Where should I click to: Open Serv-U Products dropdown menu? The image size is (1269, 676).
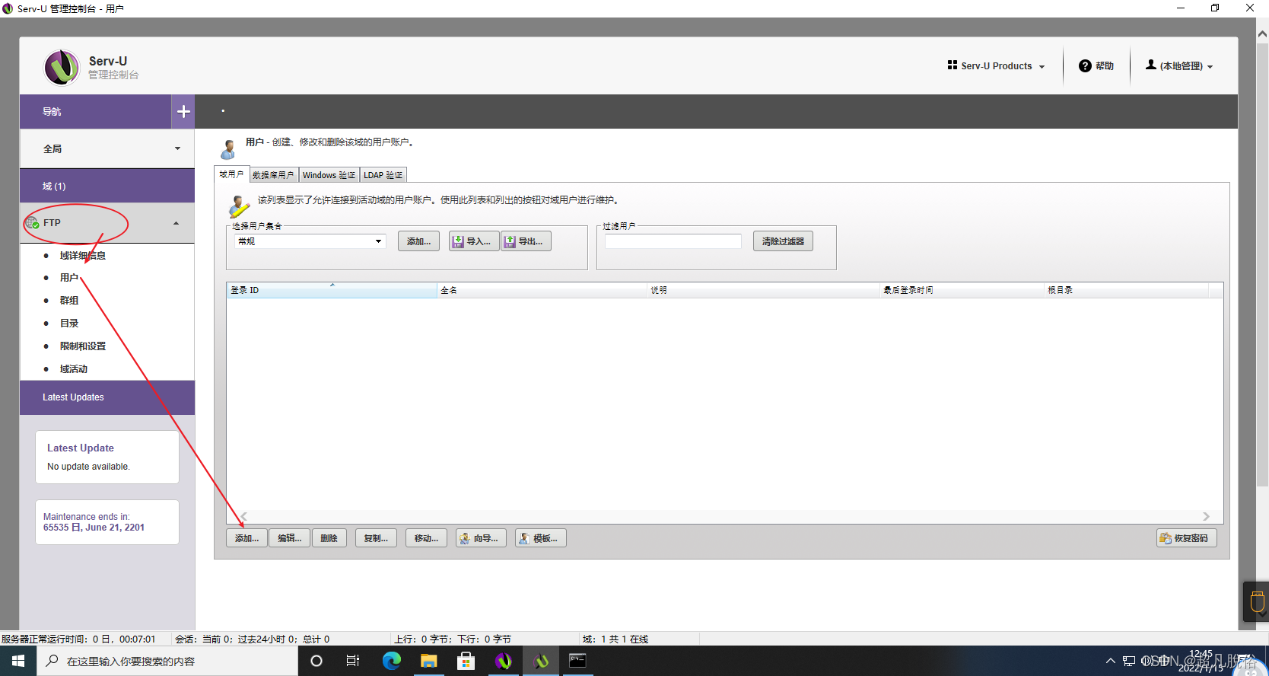tap(997, 66)
